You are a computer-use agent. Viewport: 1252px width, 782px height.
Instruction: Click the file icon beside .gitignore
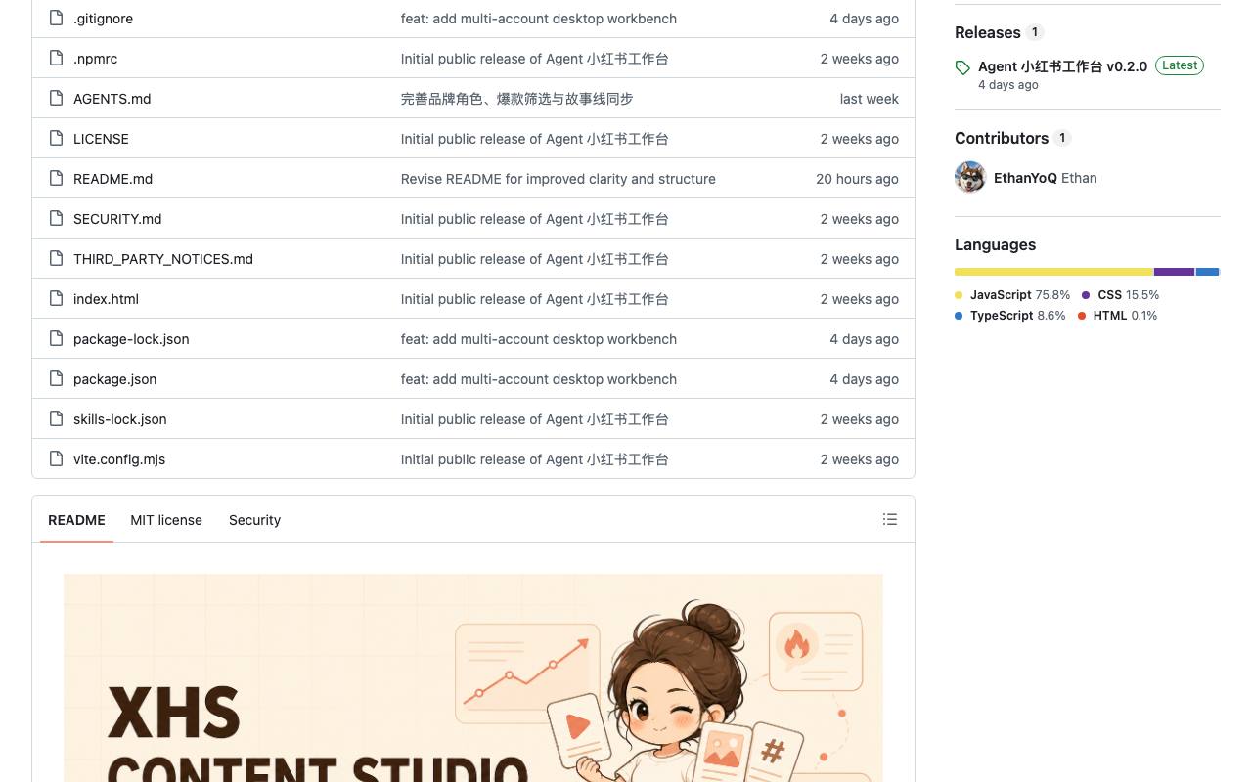tap(57, 18)
